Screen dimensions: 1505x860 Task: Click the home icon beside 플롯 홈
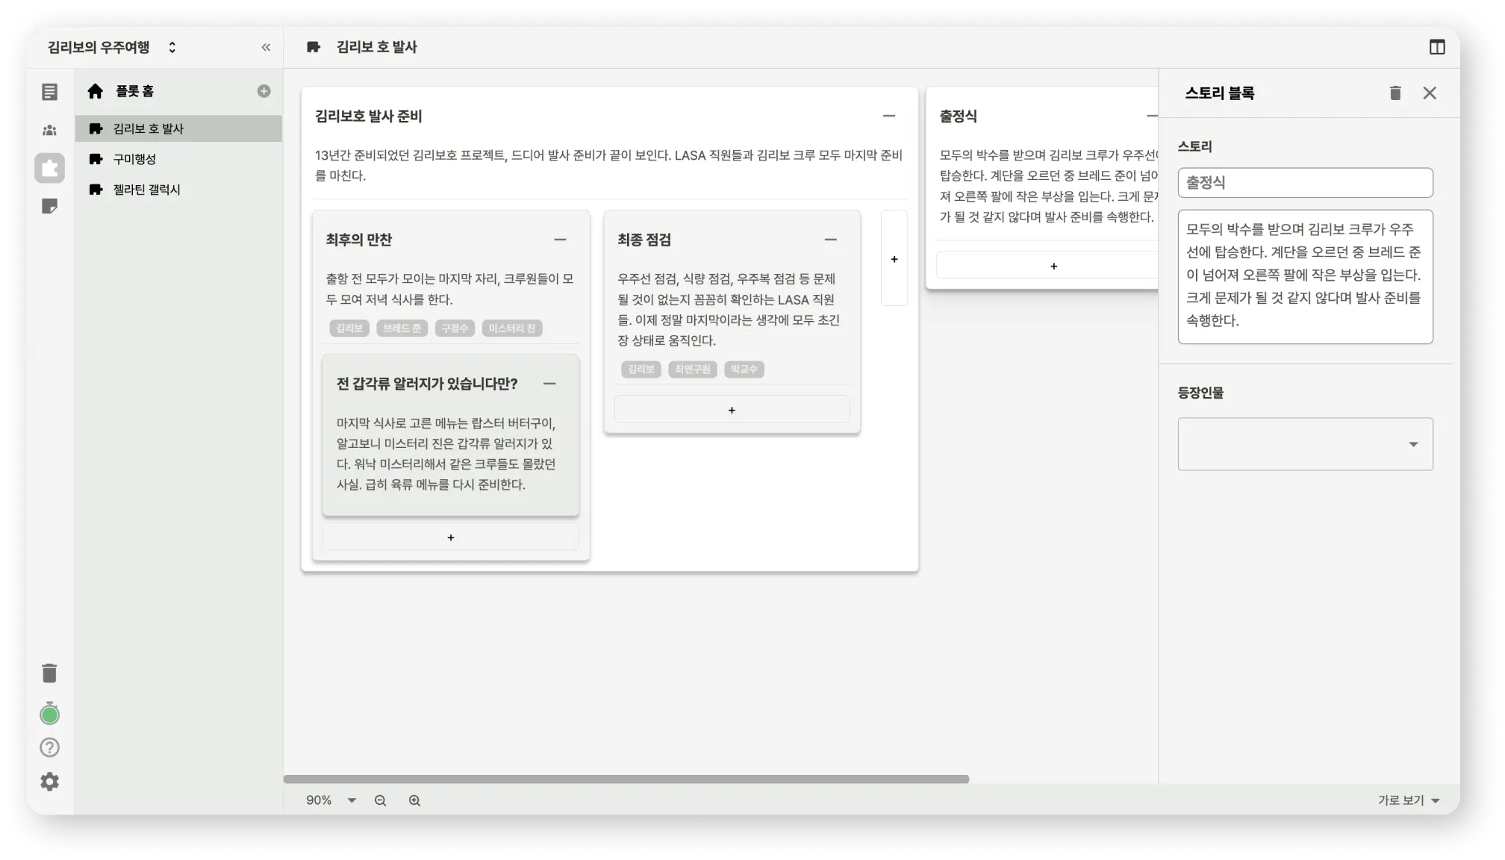(95, 91)
